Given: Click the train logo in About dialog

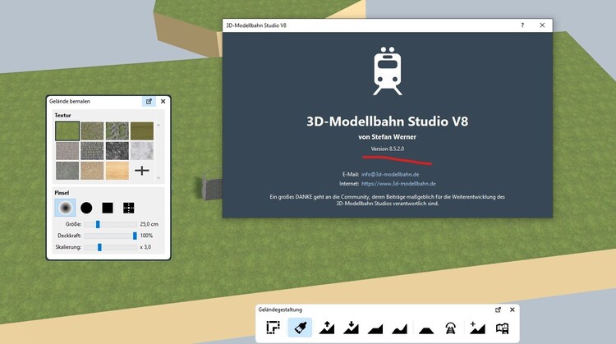Looking at the screenshot, I should pyautogui.click(x=388, y=71).
